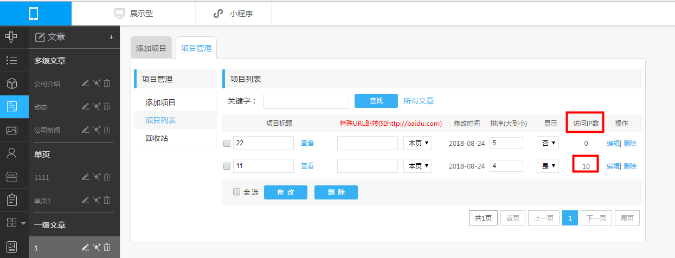Click the 关键字 search input field
This screenshot has width=675, height=258.
click(x=306, y=101)
